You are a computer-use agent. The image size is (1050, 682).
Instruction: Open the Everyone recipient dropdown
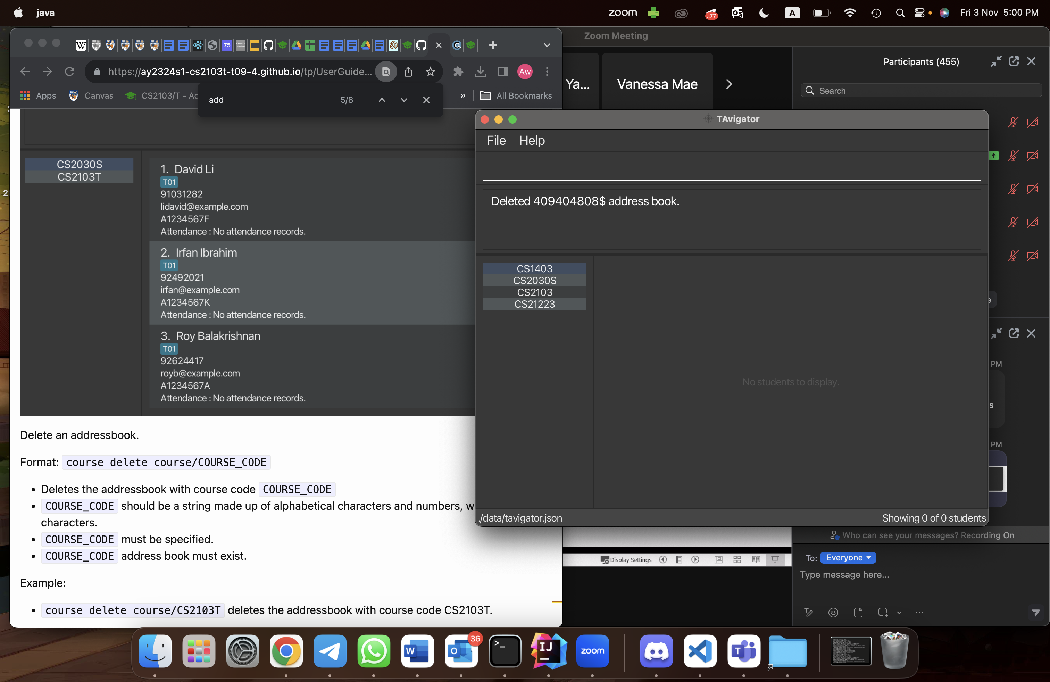[848, 558]
